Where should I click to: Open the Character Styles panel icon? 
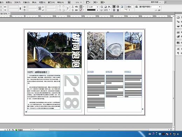[178, 49]
